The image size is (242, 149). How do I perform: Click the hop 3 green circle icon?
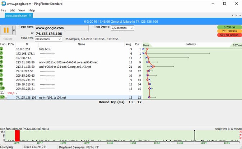click(1, 57)
